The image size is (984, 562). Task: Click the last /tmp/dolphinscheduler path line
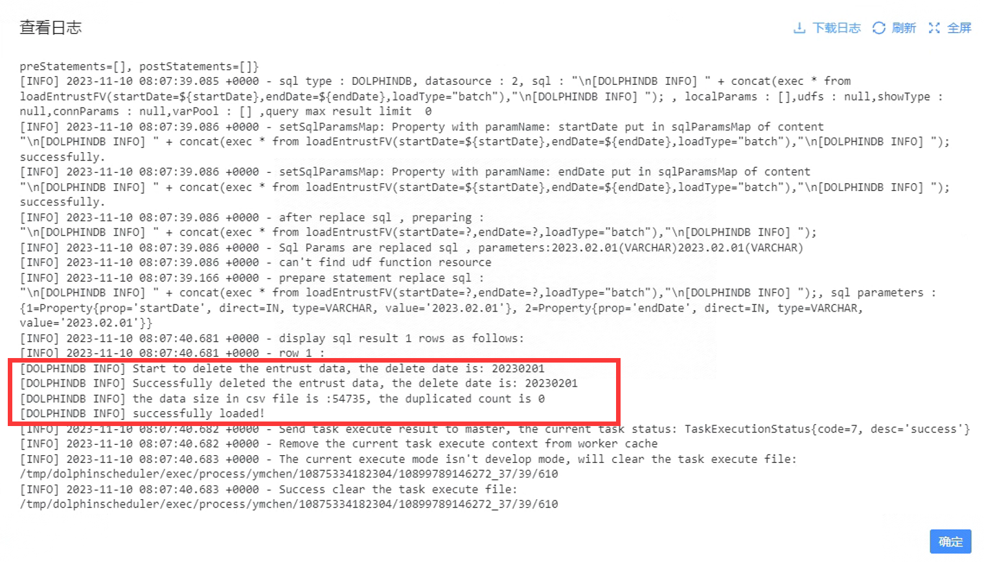point(289,504)
